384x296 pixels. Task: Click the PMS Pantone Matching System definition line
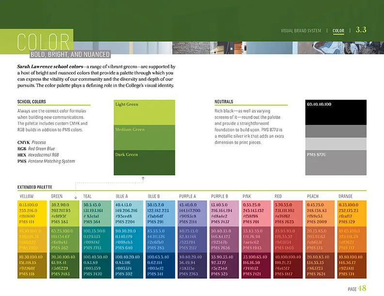46,161
